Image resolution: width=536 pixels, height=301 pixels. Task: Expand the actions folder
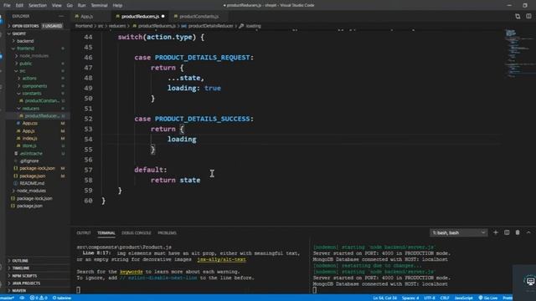click(x=29, y=79)
